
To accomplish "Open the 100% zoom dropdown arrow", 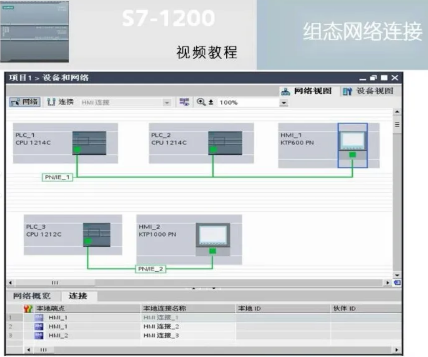I will point(284,103).
